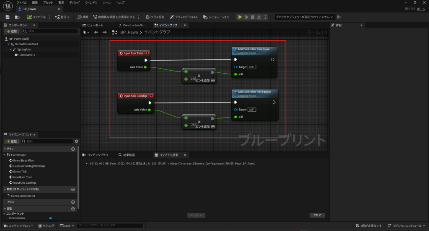Click the save blueprint icon
Image resolution: width=429 pixels, height=231 pixels.
pos(8,17)
